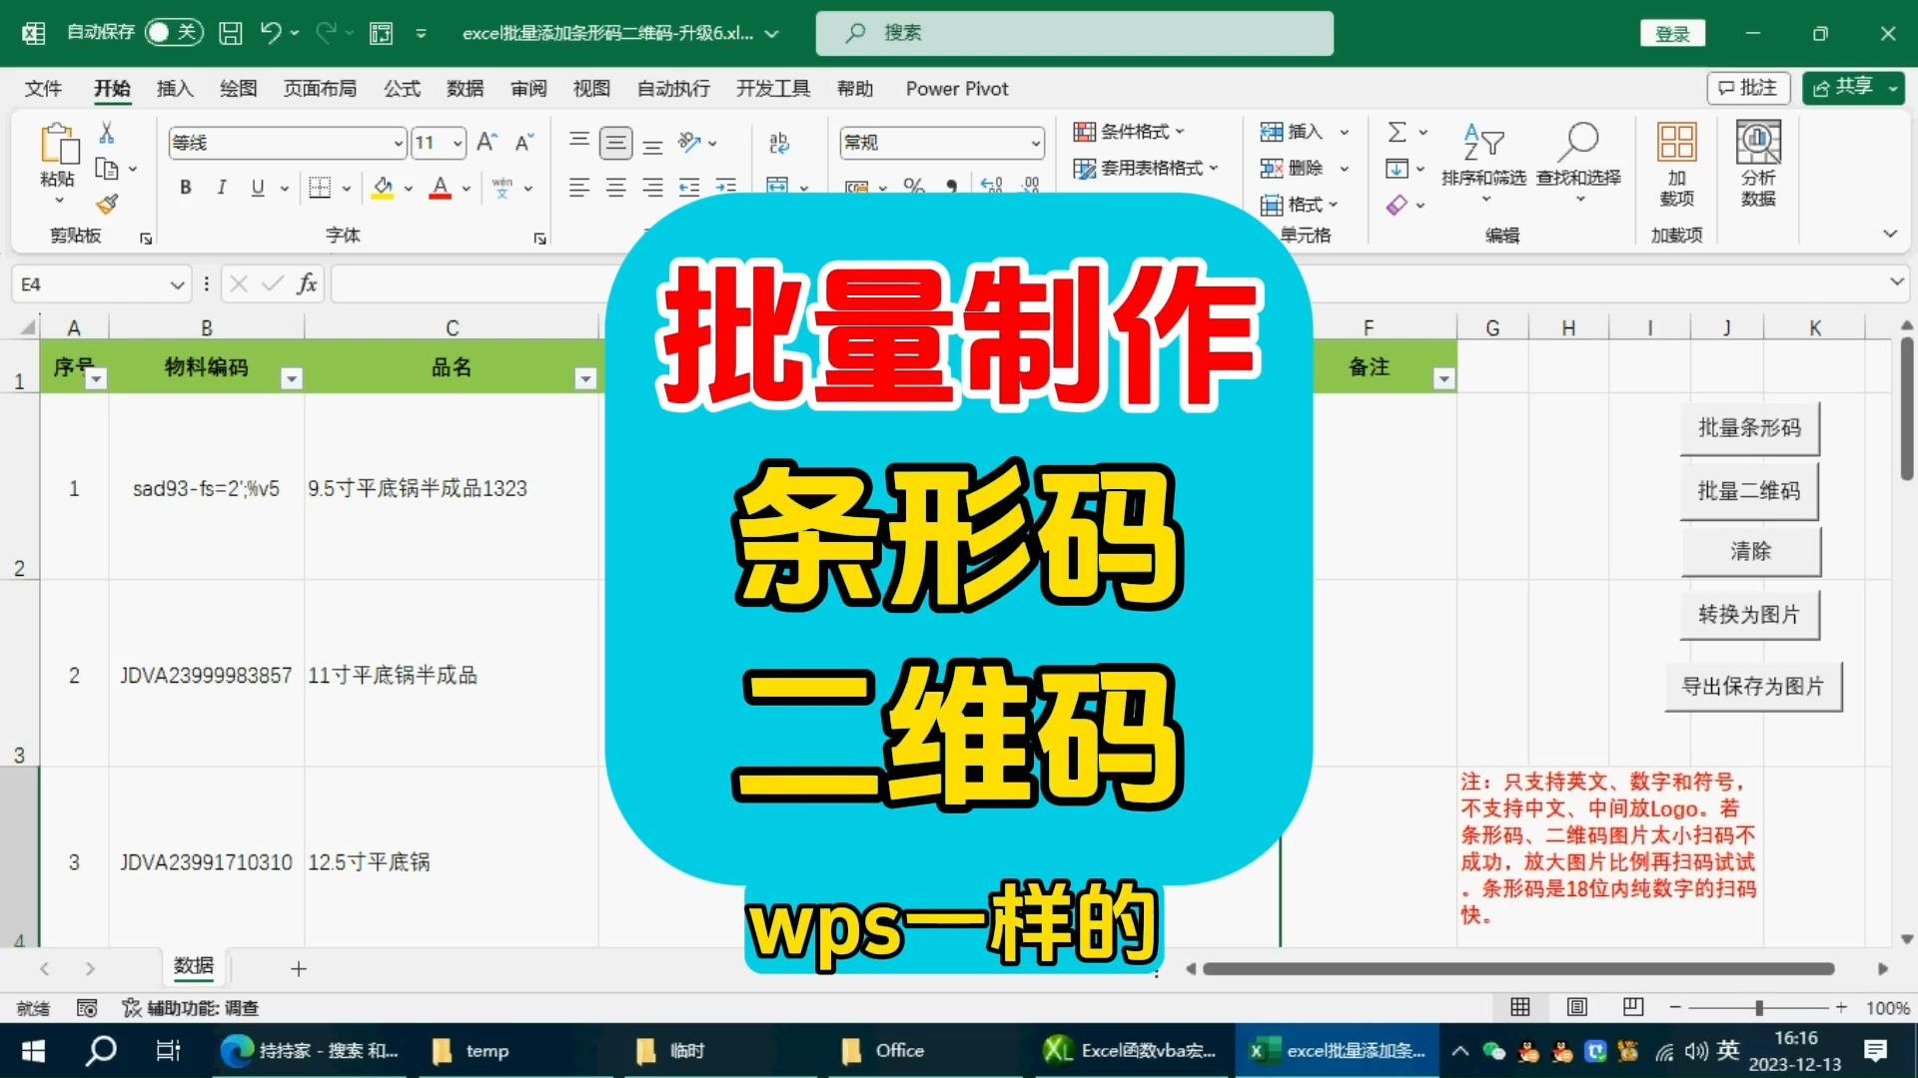Click the Increase Font Size icon
Viewport: 1918px width, 1078px height.
coord(486,143)
